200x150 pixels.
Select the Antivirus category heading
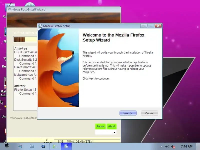21,48
